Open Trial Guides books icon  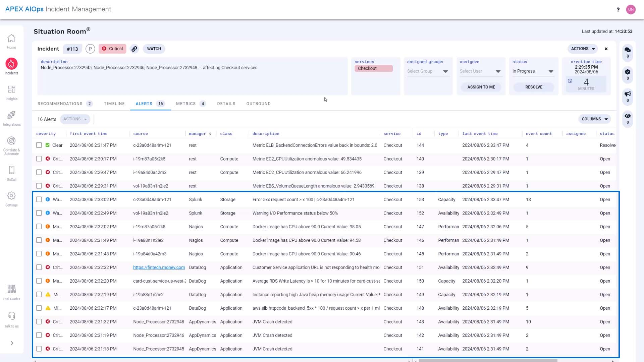click(11, 289)
